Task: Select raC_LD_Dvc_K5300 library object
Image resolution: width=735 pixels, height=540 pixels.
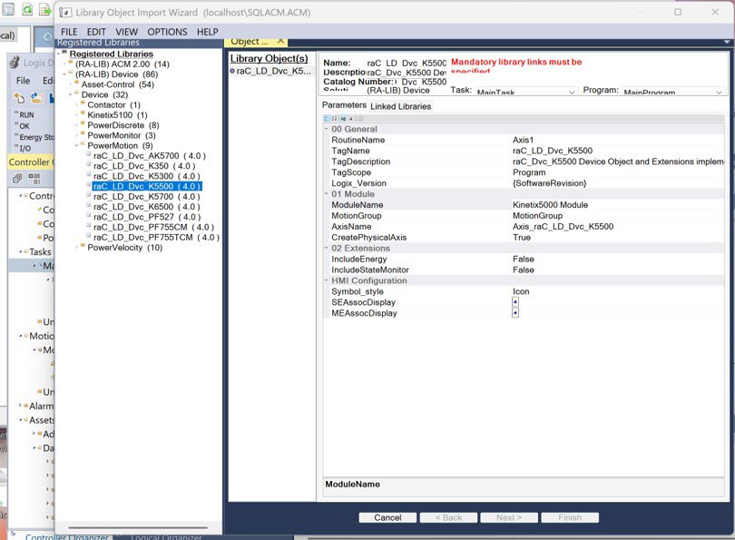Action: (x=147, y=176)
